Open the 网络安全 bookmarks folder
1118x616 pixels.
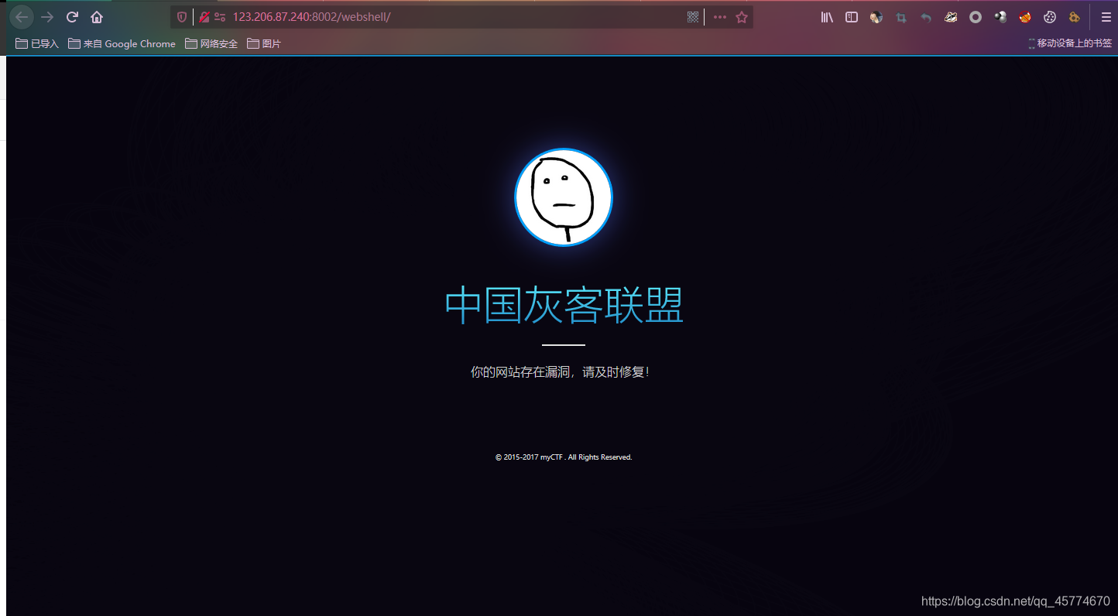pyautogui.click(x=211, y=44)
